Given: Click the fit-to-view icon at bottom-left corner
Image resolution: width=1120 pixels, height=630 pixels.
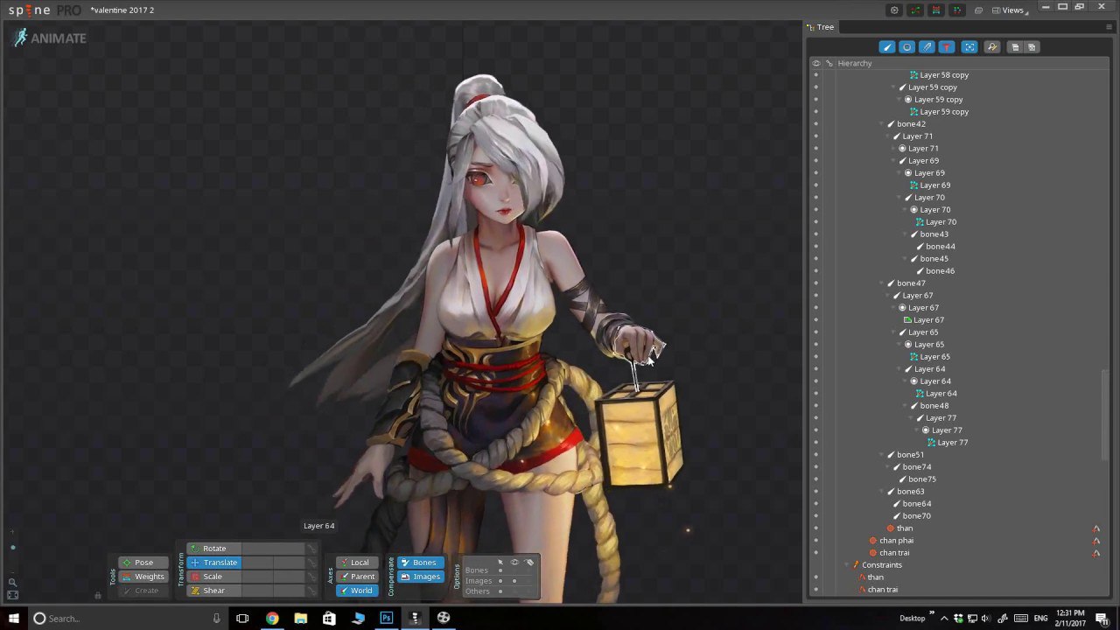Looking at the screenshot, I should (12, 595).
